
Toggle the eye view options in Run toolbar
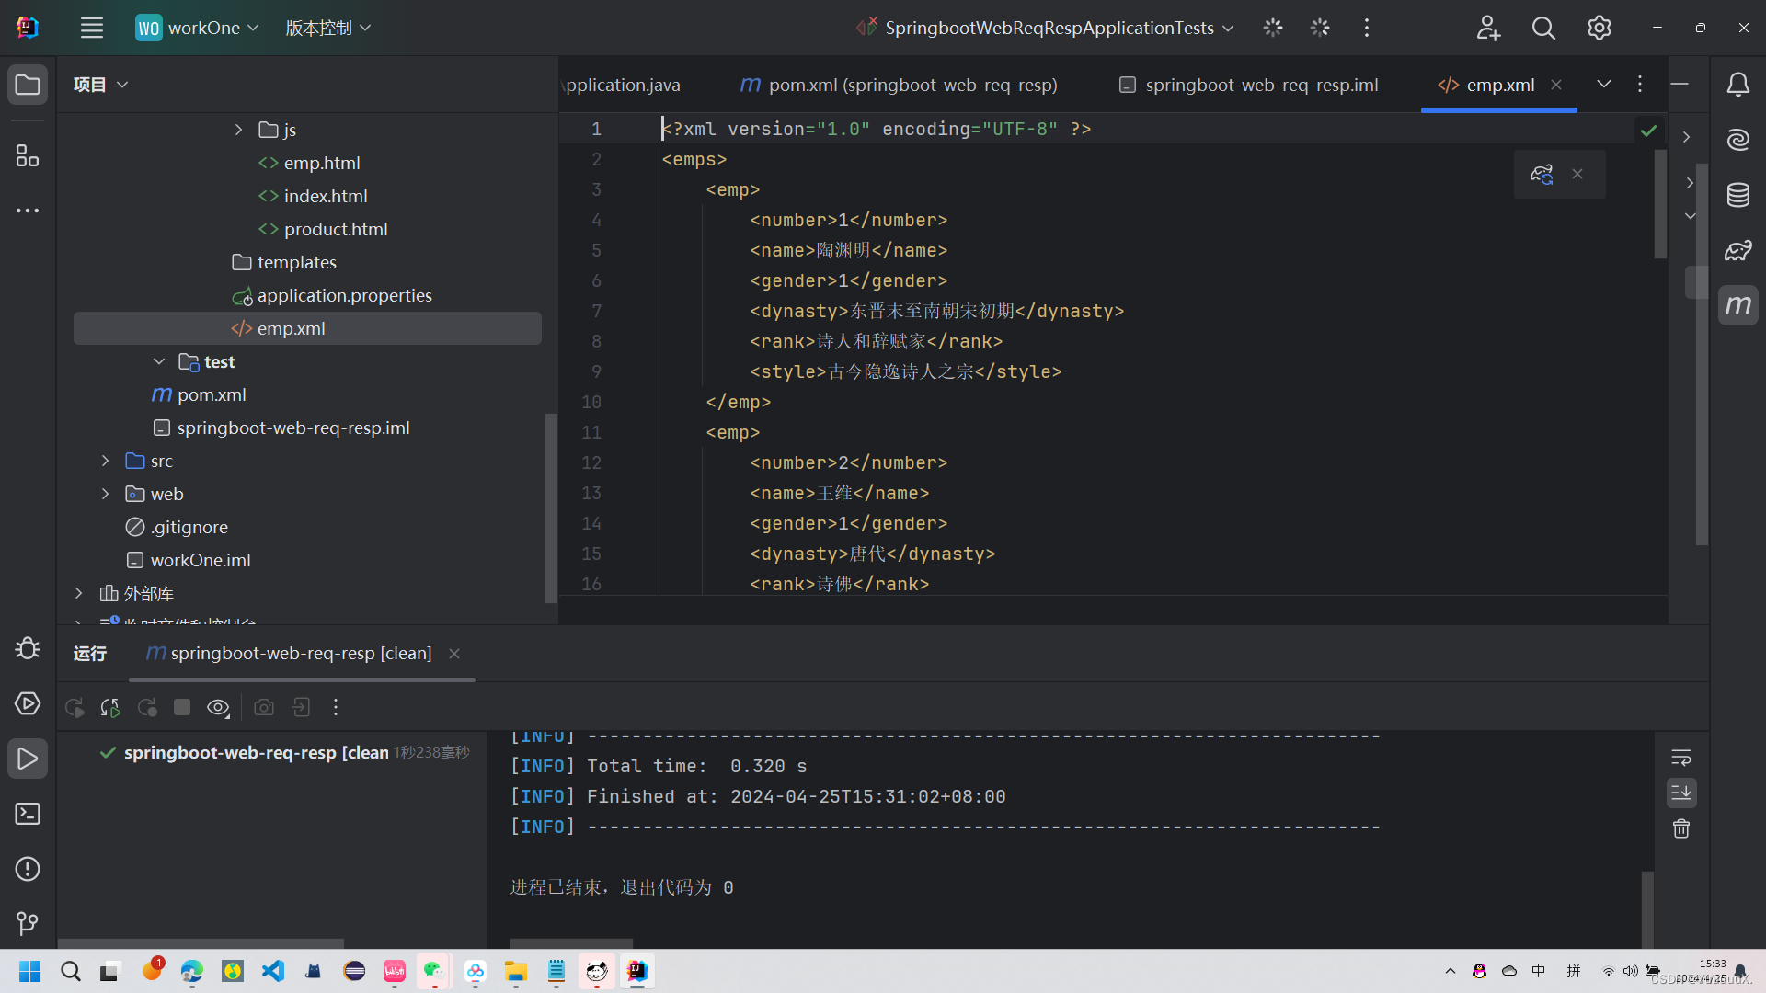click(218, 707)
